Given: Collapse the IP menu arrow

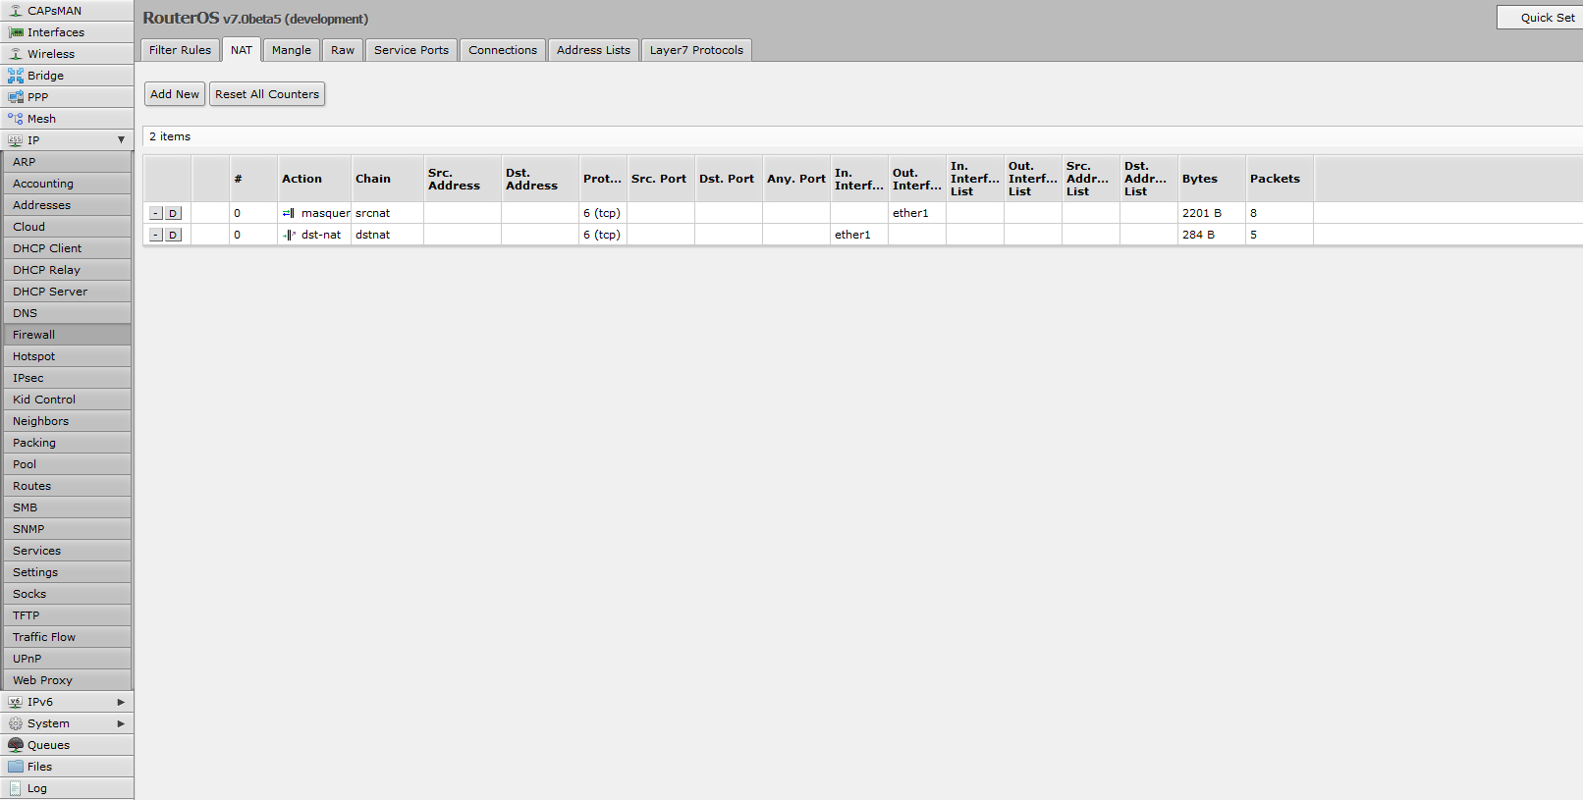Looking at the screenshot, I should point(121,140).
